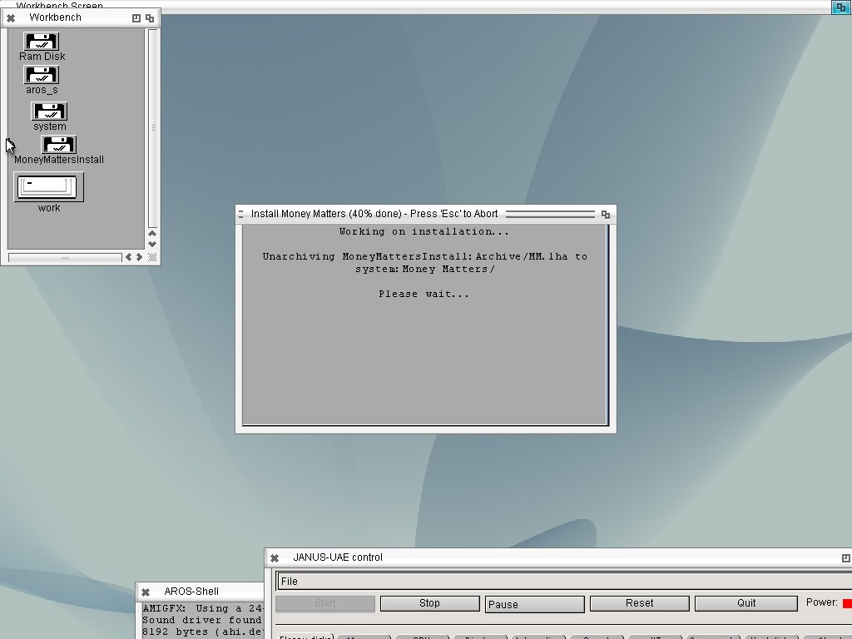Click the screen depth gadget at top right
The width and height of the screenshot is (852, 639).
tap(840, 7)
